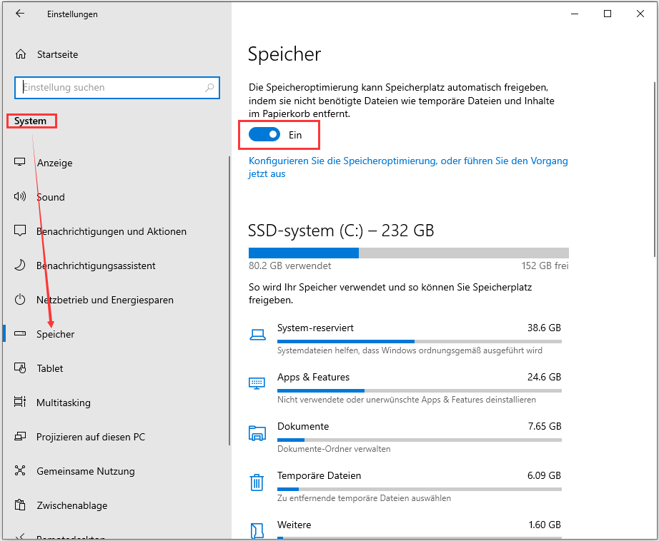Click the Dokumente folder icon
Viewport: 659px width, 541px height.
pos(257,433)
